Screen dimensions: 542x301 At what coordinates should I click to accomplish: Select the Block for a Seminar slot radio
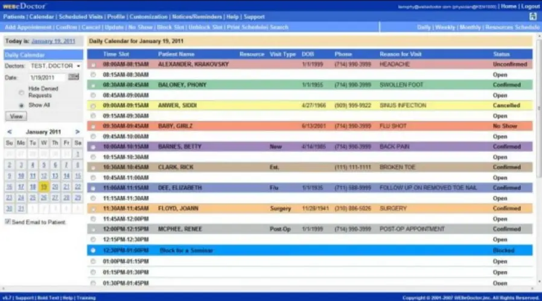pyautogui.click(x=93, y=250)
